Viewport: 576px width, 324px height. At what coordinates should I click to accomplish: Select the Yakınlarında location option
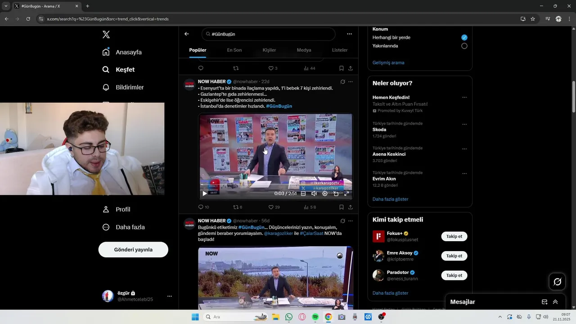pos(464,46)
